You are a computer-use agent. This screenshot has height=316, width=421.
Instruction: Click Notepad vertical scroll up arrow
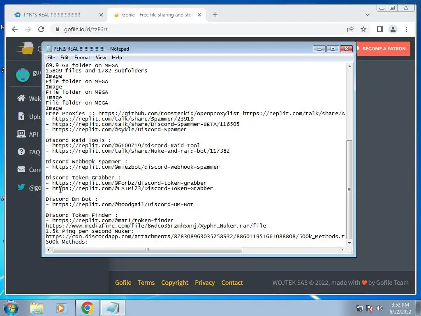click(349, 66)
